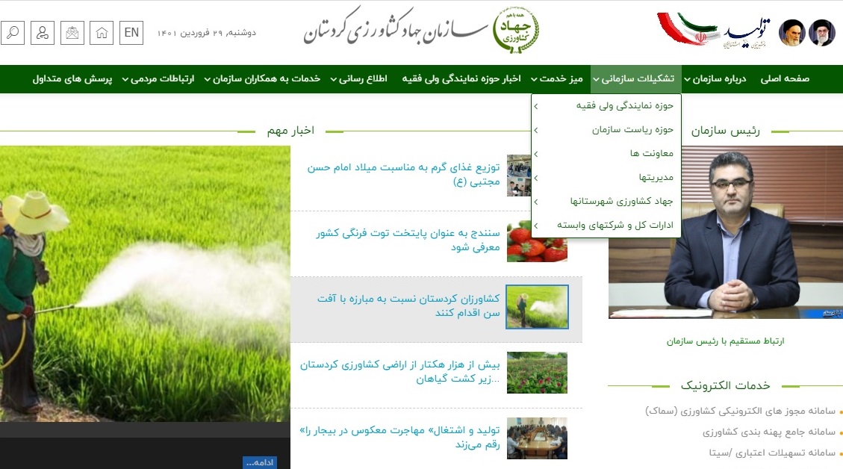Viewport: 843px width, 469px height.
Task: Click dropdown chevron next to خدمات به همکاران سازمان
Action: tap(208, 80)
